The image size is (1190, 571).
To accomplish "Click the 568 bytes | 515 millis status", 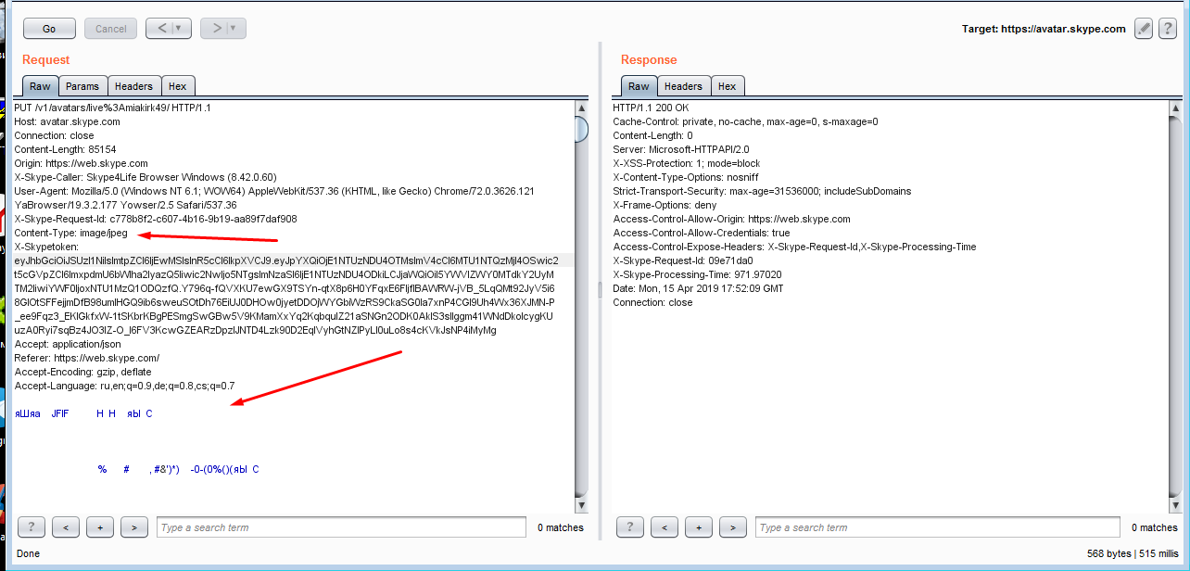I will pyautogui.click(x=1133, y=553).
